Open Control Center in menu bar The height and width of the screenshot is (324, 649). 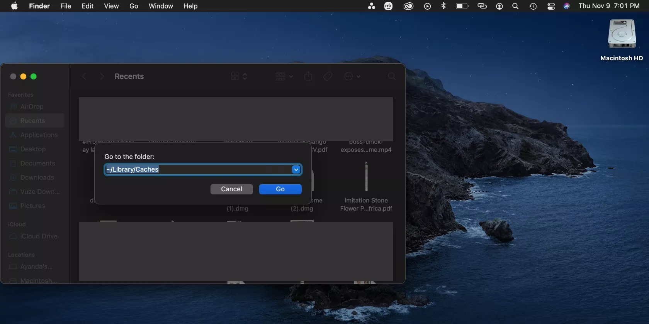(551, 6)
